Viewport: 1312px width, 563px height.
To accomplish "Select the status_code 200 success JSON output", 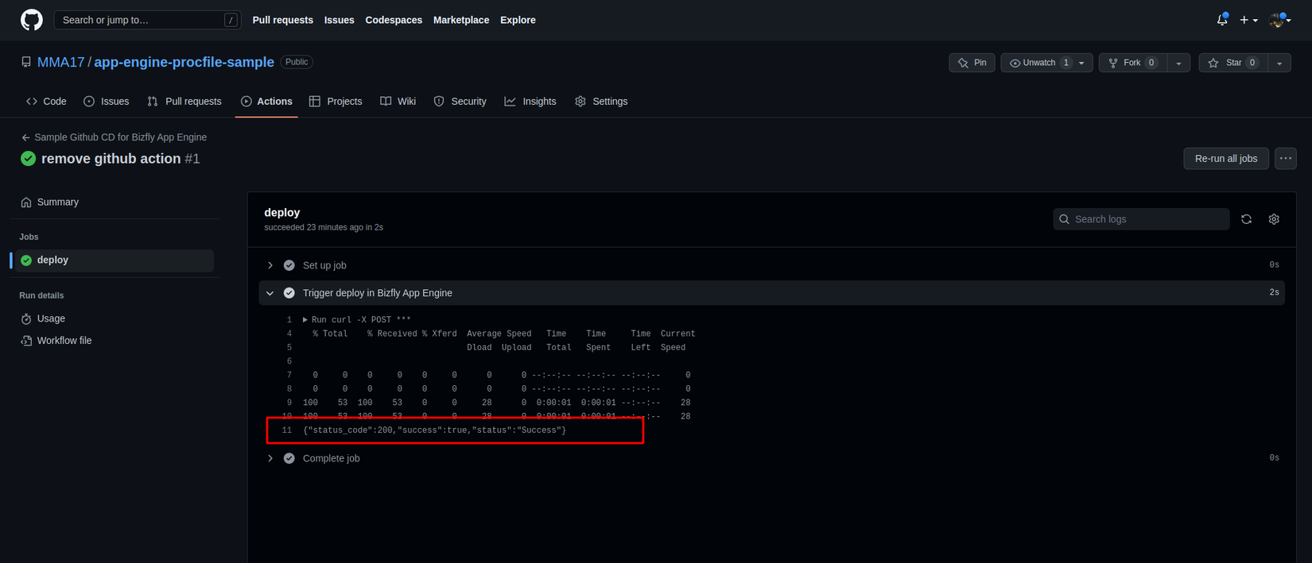I will click(434, 430).
